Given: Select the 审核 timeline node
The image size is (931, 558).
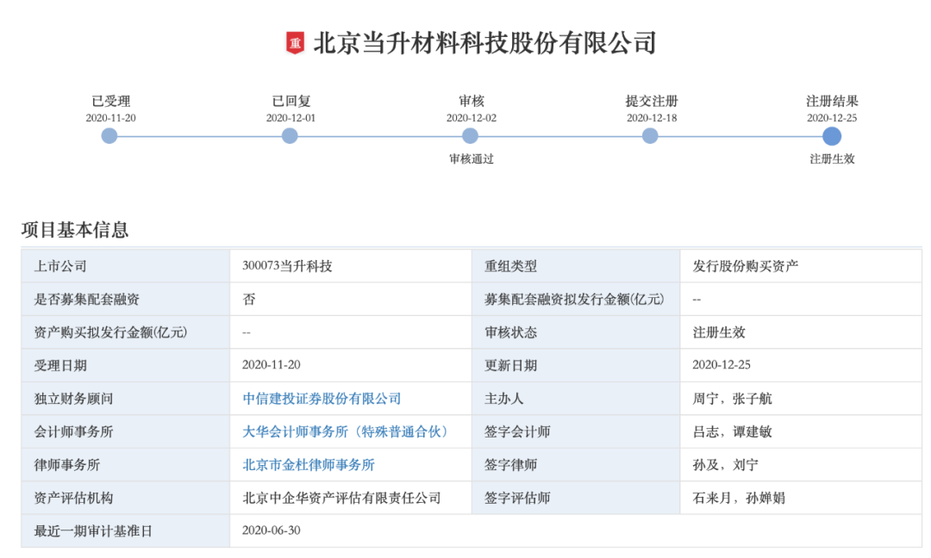Looking at the screenshot, I should 471,136.
